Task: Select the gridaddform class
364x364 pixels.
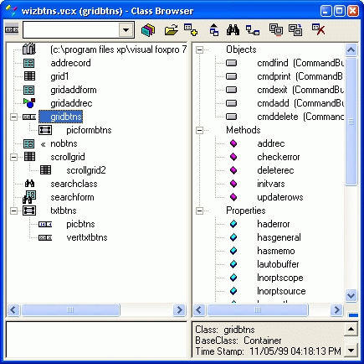Action: click(74, 90)
